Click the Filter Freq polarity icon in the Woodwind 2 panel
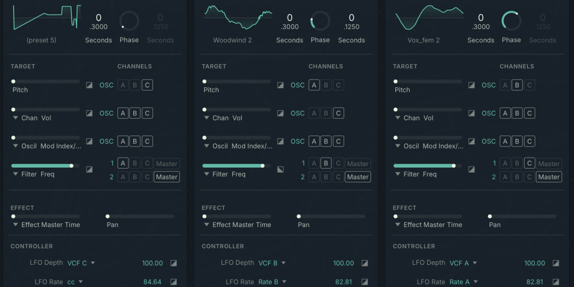Viewport: 574px width, 287px height. click(280, 170)
